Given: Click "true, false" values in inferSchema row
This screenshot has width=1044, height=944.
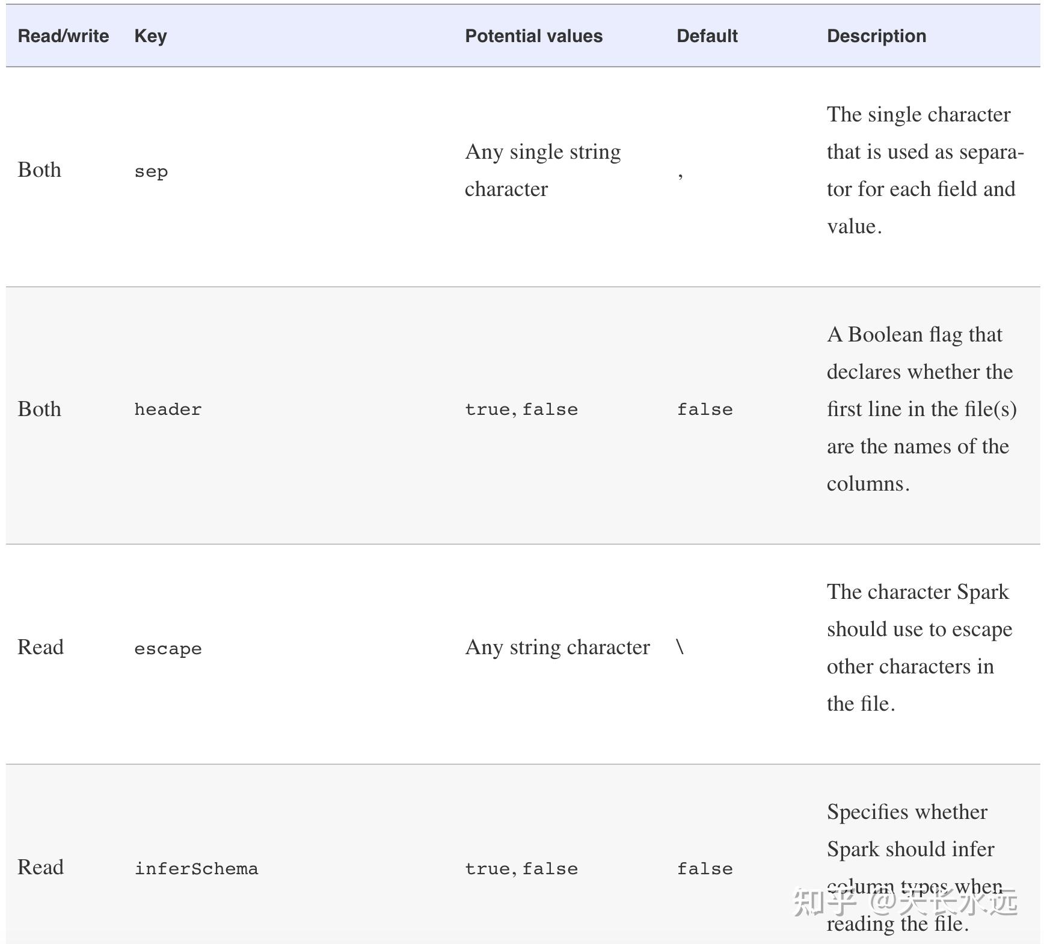Looking at the screenshot, I should pyautogui.click(x=521, y=868).
